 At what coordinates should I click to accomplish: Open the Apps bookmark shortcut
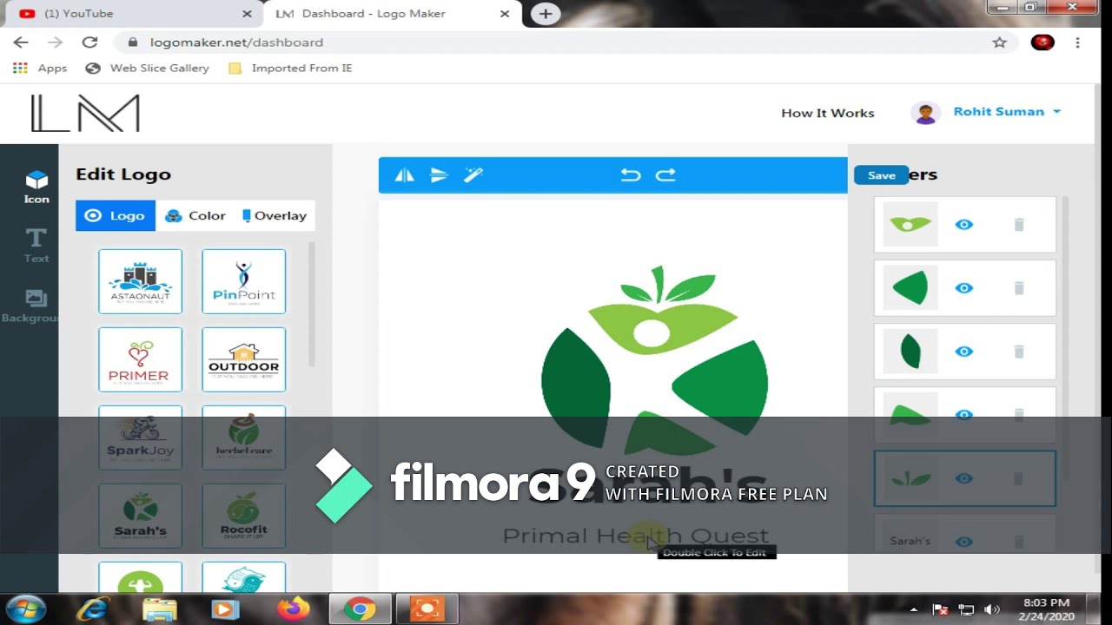41,68
